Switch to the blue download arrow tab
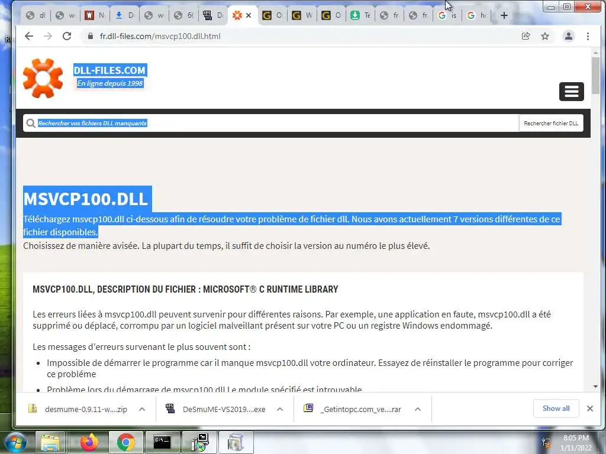This screenshot has width=606, height=454. pyautogui.click(x=125, y=15)
